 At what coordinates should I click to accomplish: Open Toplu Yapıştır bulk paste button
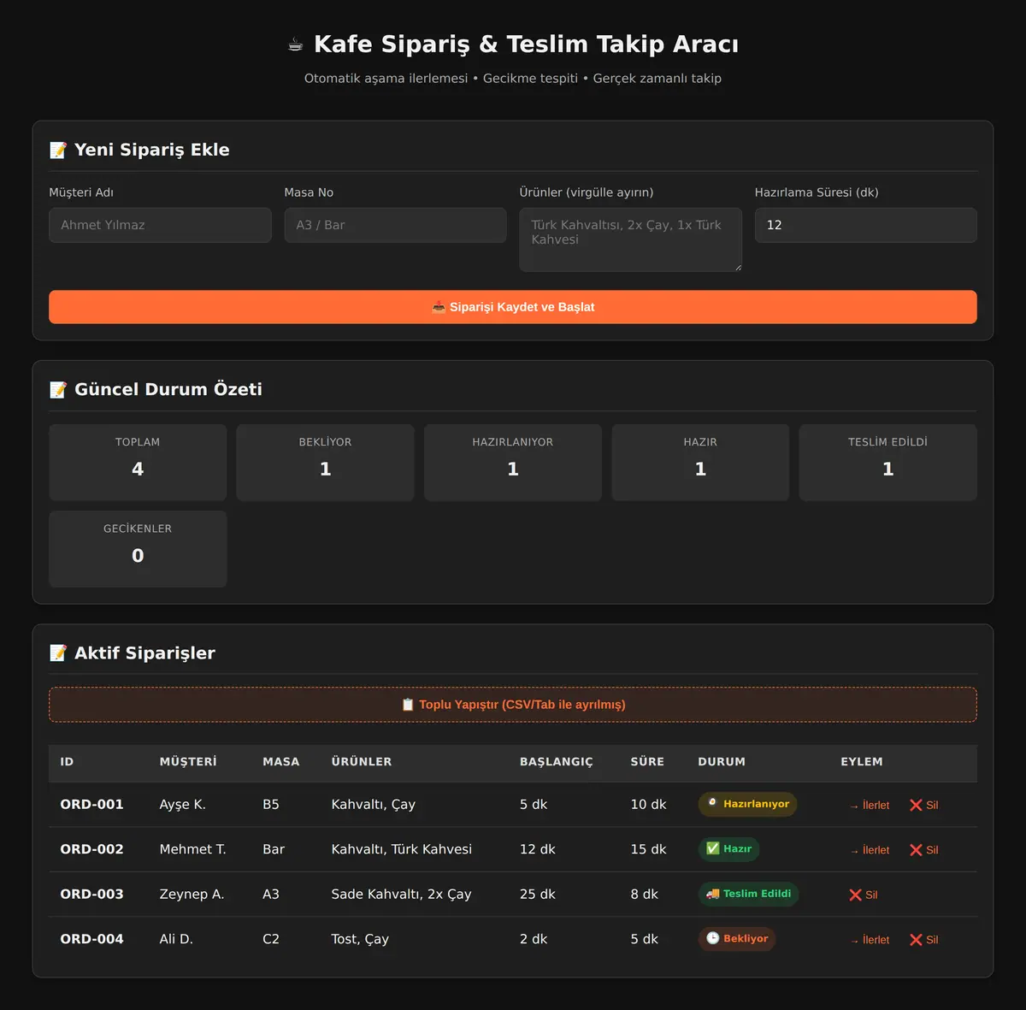(513, 705)
